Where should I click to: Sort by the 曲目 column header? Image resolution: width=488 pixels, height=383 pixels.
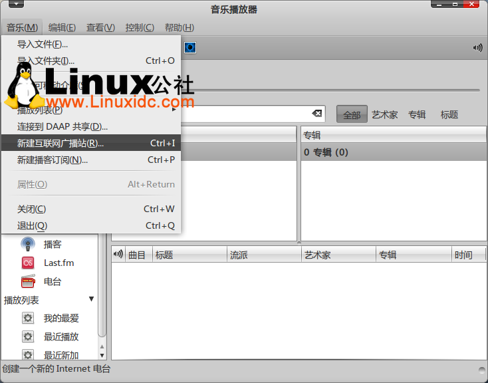pyautogui.click(x=139, y=255)
